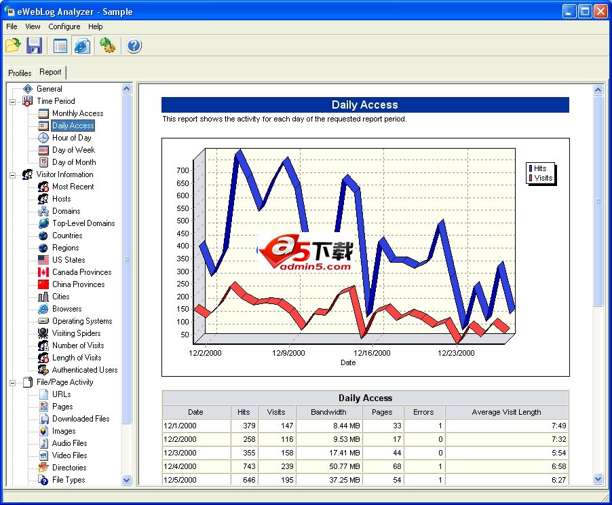Click the Visiting Spiders icon

tap(41, 333)
